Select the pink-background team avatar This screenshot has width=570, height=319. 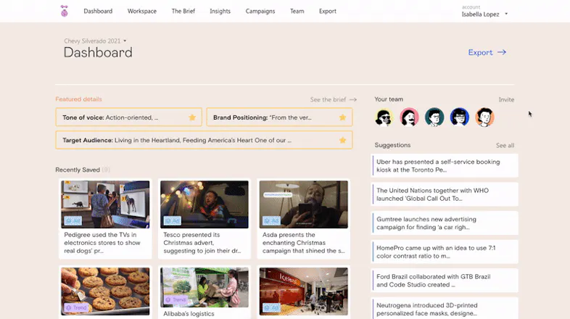[x=409, y=117]
